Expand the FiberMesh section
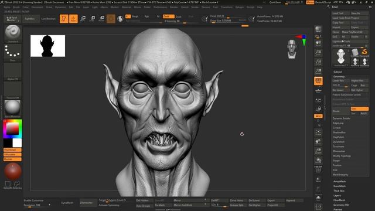This screenshot has height=211, width=375. [339, 200]
